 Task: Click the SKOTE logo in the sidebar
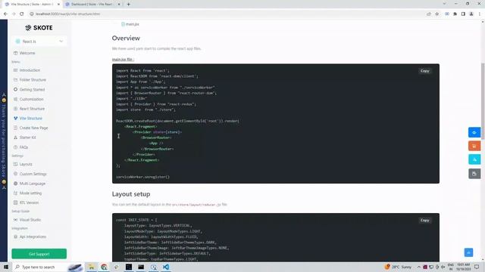tap(39, 28)
